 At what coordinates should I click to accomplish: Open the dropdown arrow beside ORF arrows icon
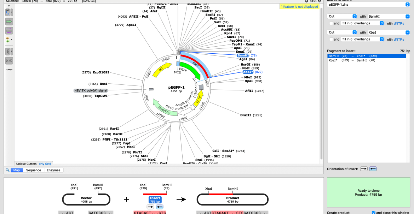(x=12, y=40)
